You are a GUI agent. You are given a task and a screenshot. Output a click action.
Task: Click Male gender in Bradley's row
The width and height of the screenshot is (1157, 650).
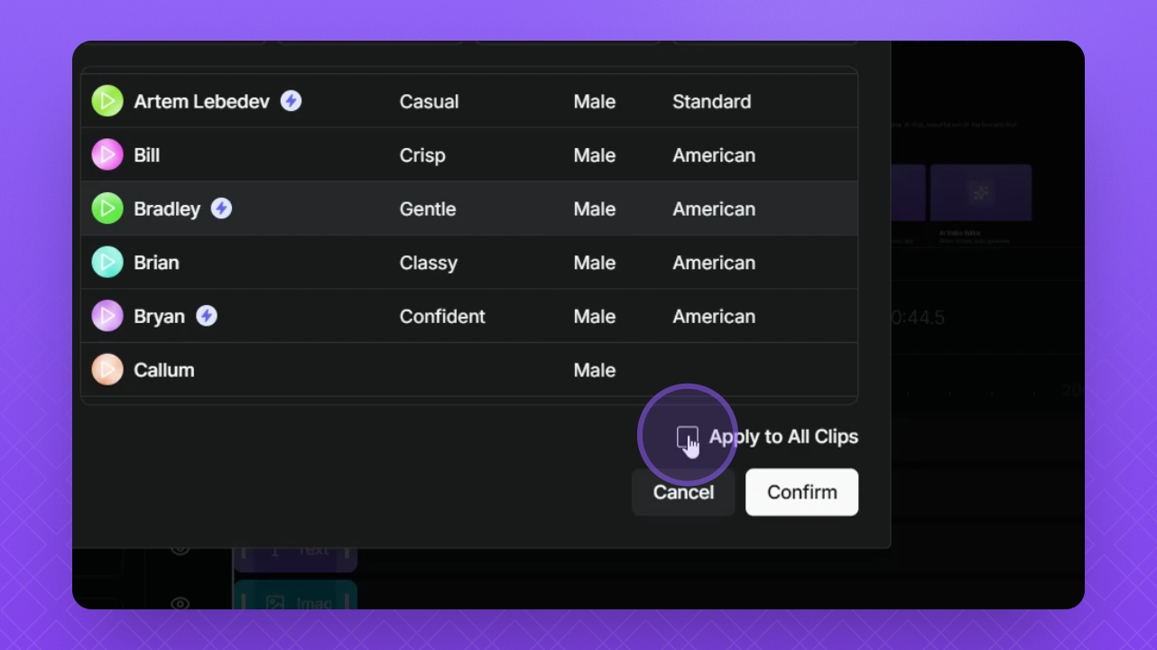(595, 209)
